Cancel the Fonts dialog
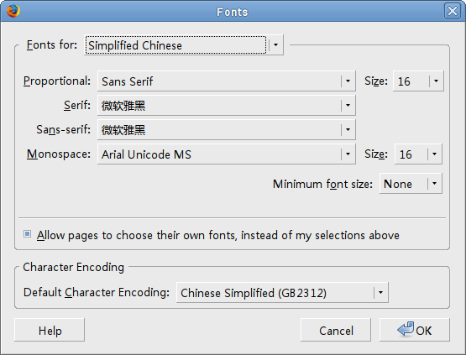The height and width of the screenshot is (355, 466). click(x=336, y=330)
